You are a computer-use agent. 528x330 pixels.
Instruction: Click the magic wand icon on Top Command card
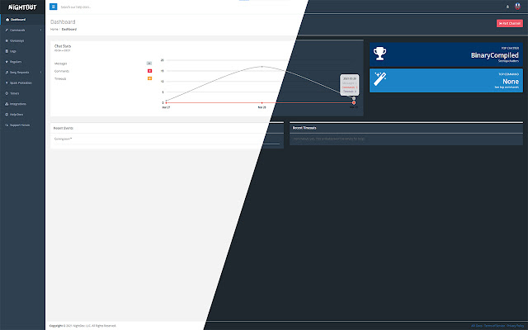tap(379, 79)
